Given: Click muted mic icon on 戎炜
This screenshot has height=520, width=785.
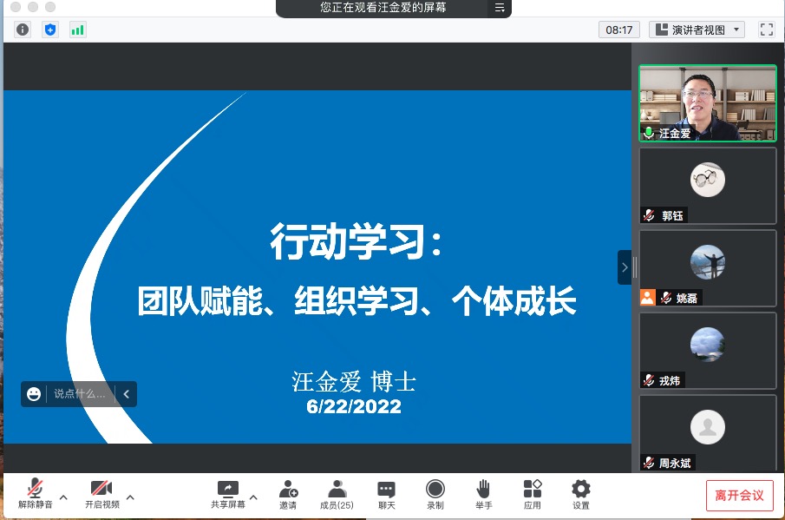Looking at the screenshot, I should [x=649, y=380].
